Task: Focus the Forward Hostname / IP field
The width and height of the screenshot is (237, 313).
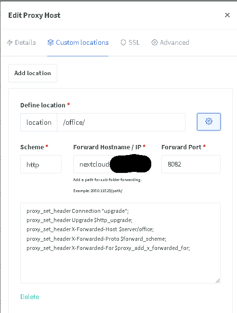Action: 111,164
